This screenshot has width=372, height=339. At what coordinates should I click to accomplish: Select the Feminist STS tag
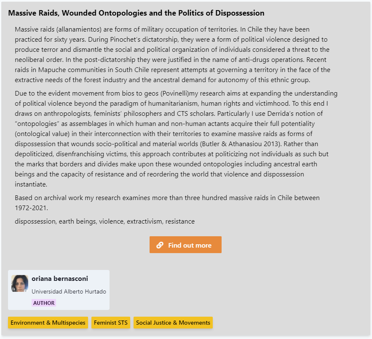point(111,323)
